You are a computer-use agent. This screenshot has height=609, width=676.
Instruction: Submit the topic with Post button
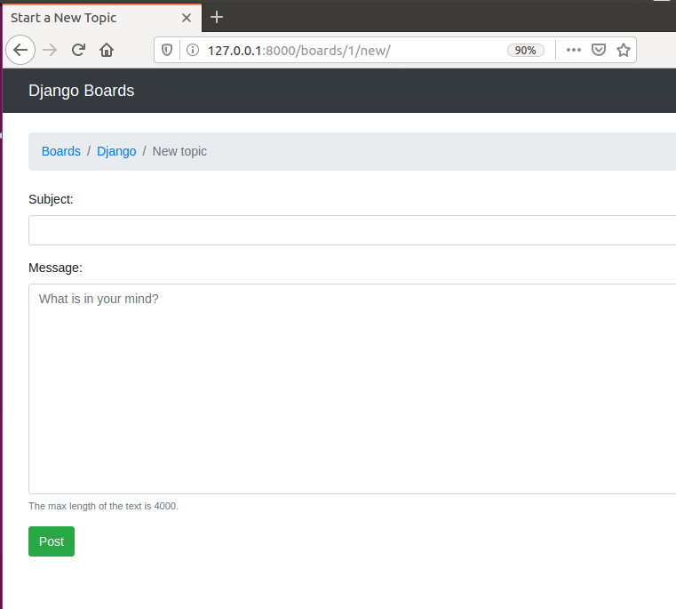(x=52, y=541)
